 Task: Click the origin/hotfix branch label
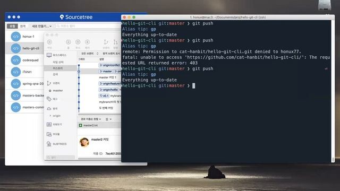(109, 90)
